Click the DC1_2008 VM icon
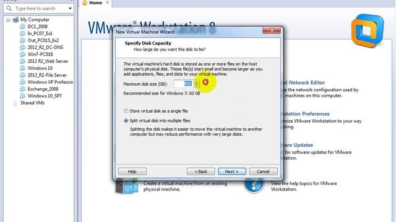This screenshot has height=222, width=396. point(22,27)
